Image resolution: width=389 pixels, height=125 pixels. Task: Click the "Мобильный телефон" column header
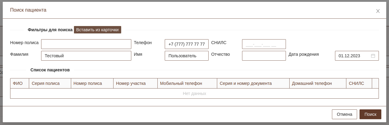coord(181,83)
